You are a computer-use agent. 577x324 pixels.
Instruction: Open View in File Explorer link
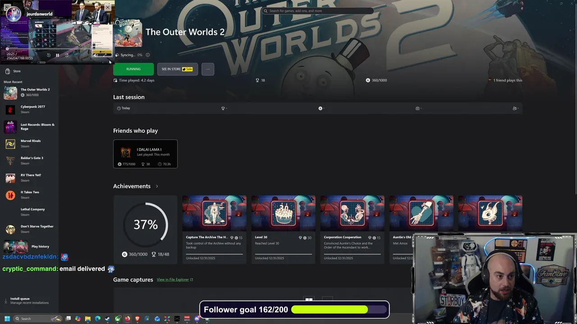(175, 279)
